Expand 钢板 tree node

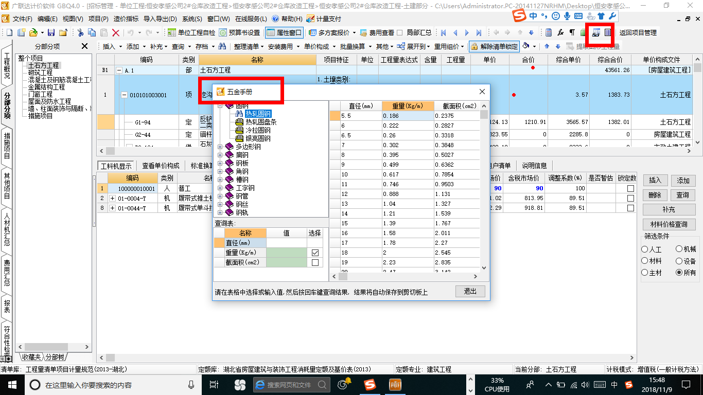click(x=220, y=163)
